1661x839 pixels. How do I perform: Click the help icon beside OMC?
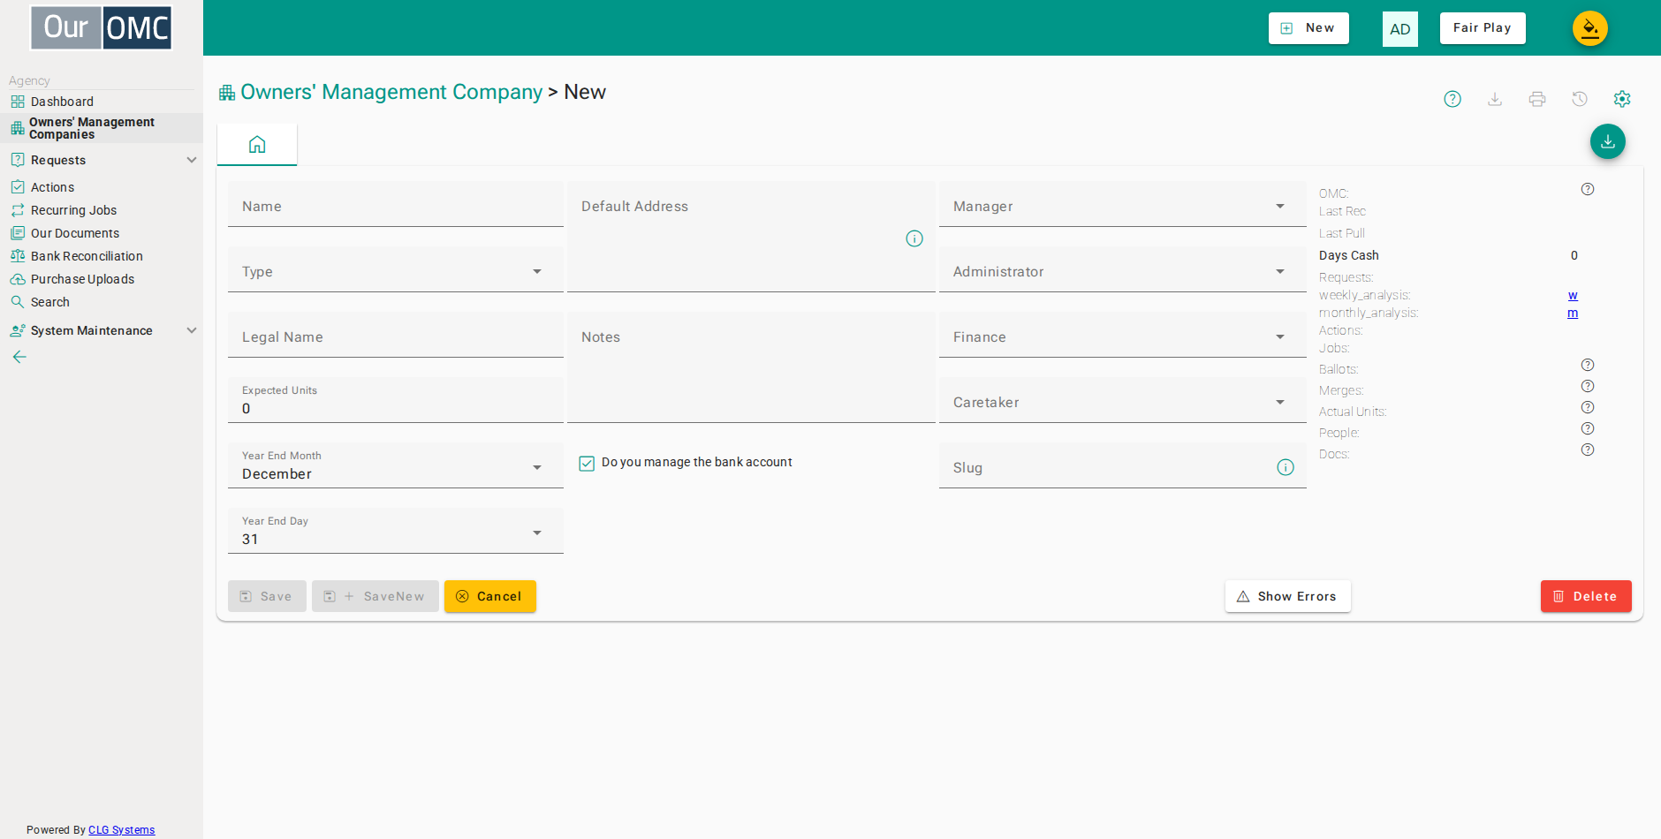[x=1588, y=189]
